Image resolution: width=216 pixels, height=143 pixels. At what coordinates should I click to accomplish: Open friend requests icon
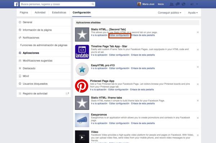pos(171,4)
